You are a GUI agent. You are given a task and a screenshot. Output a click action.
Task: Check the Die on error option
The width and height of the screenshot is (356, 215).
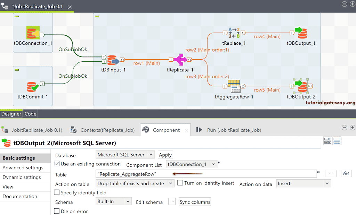(56, 211)
